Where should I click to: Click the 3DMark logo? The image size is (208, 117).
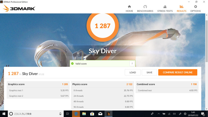point(19,8)
